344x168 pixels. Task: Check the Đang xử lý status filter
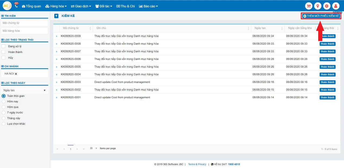click(x=3, y=46)
